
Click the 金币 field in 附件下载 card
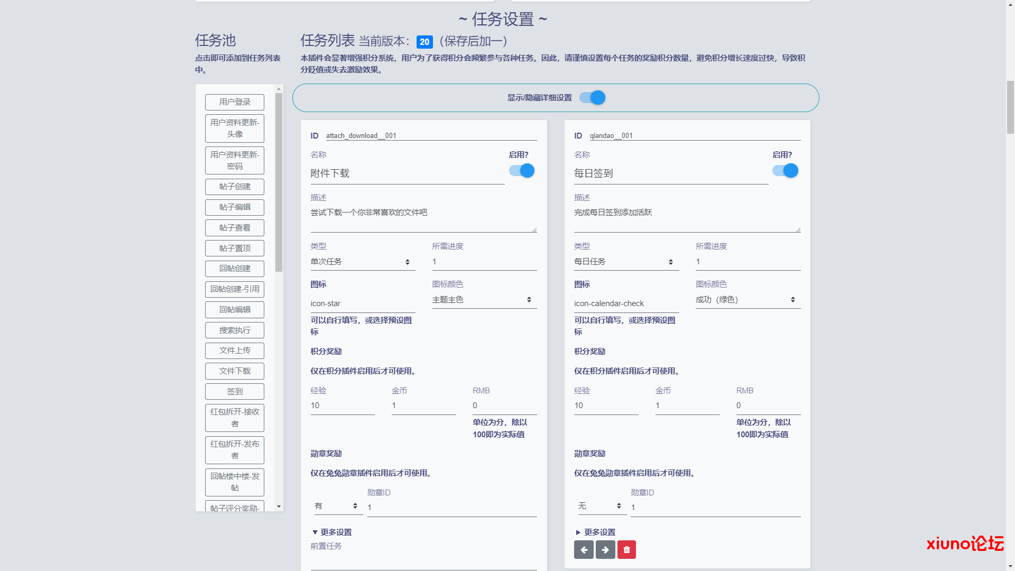[x=423, y=406]
